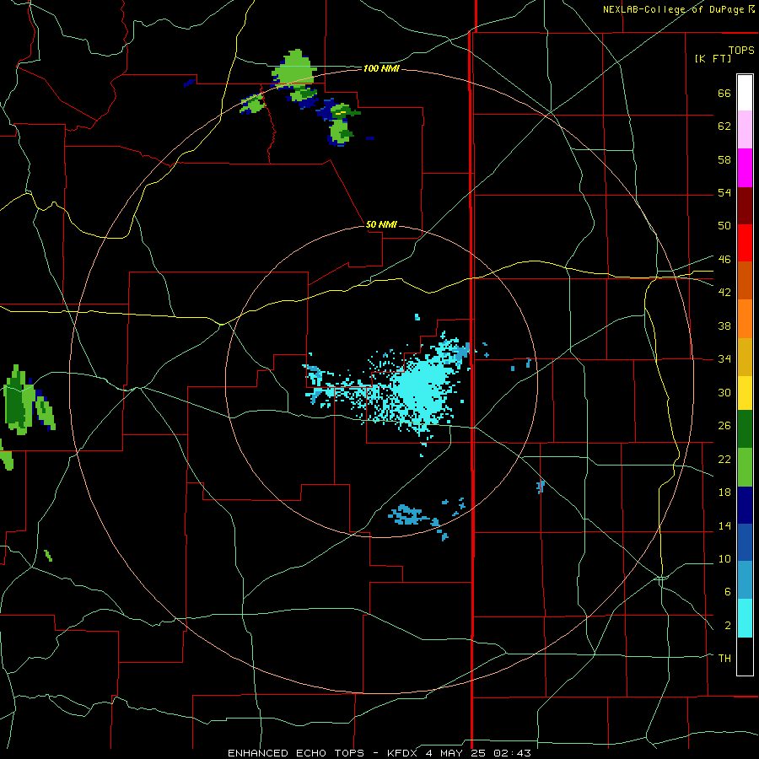The image size is (759, 759).
Task: Click the dark red legend band
Action: 745,205
